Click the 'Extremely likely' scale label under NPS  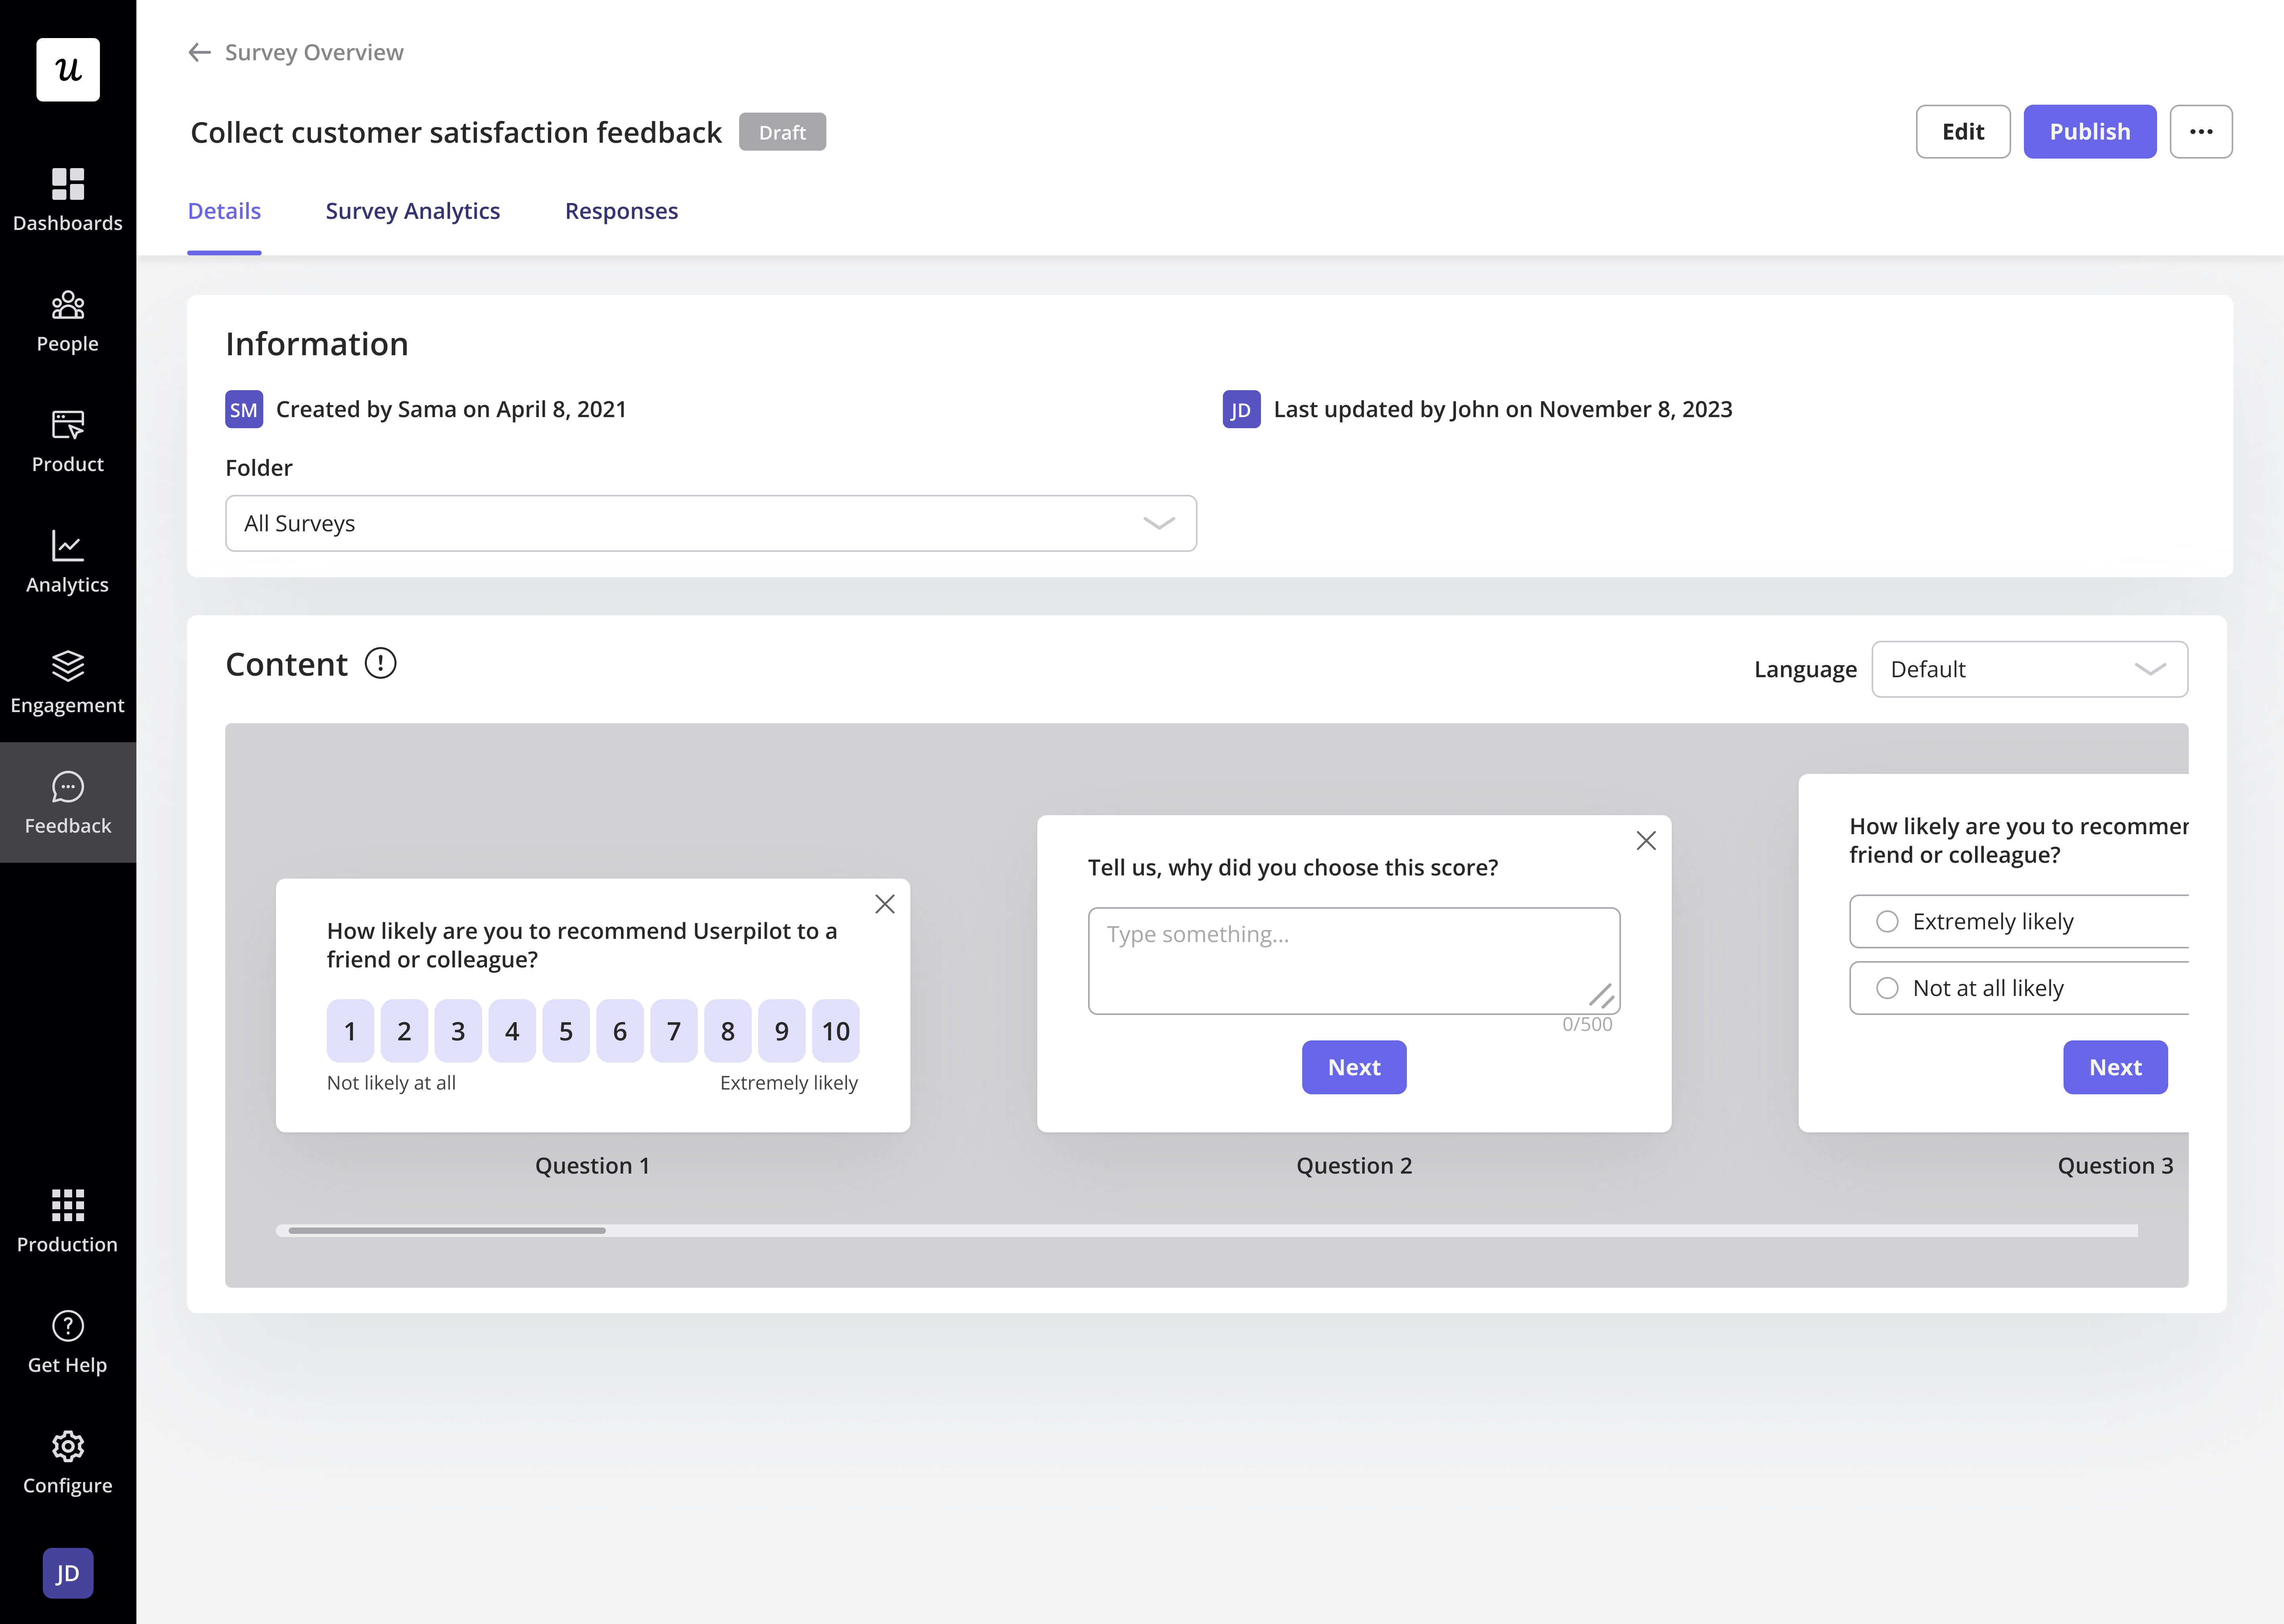click(x=789, y=1083)
